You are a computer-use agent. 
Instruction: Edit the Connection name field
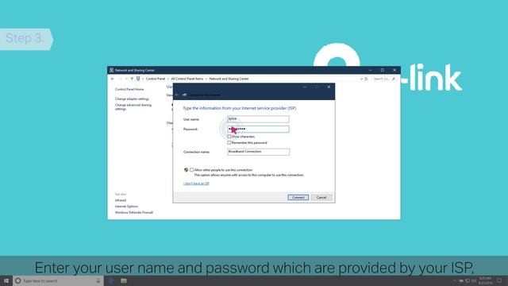point(258,152)
